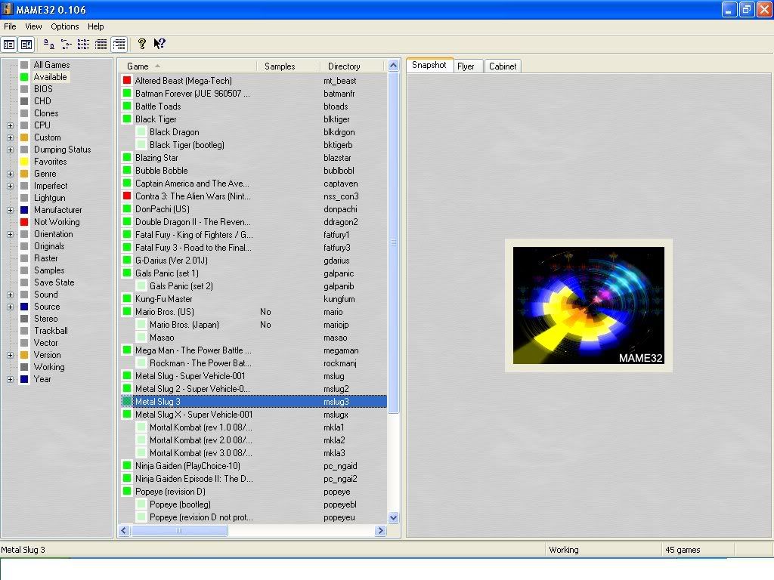Click the red status icon for Altered Beast

tap(127, 80)
